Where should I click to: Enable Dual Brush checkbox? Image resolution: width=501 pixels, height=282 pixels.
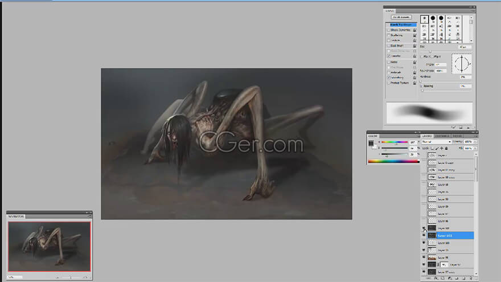[x=389, y=46]
